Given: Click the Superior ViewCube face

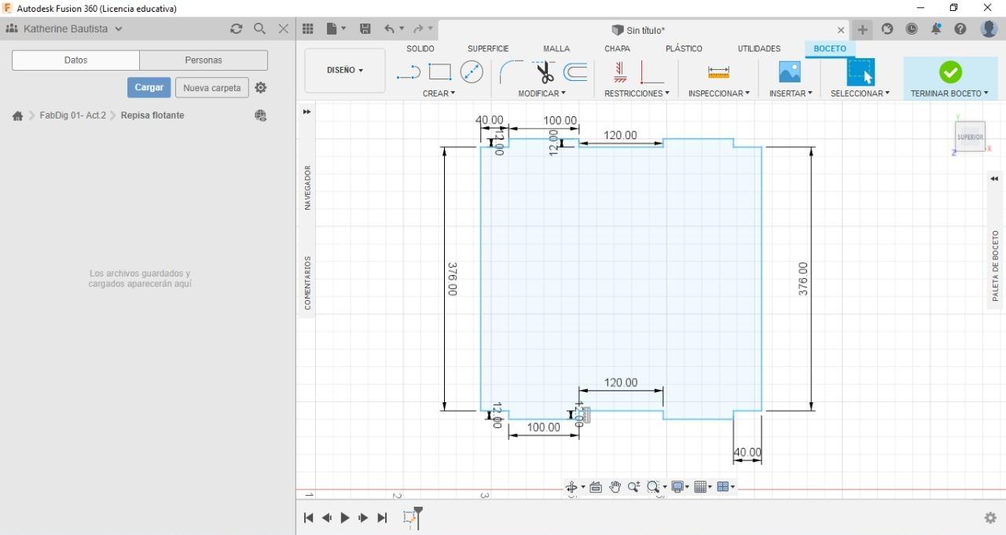Looking at the screenshot, I should coord(970,137).
